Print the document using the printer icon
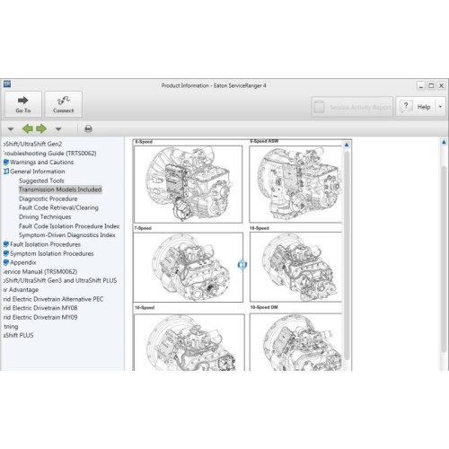 click(88, 128)
